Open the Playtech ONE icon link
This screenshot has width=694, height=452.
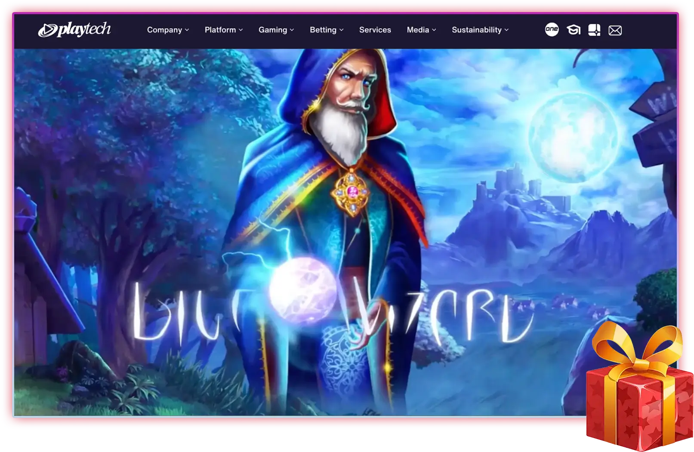pyautogui.click(x=552, y=29)
